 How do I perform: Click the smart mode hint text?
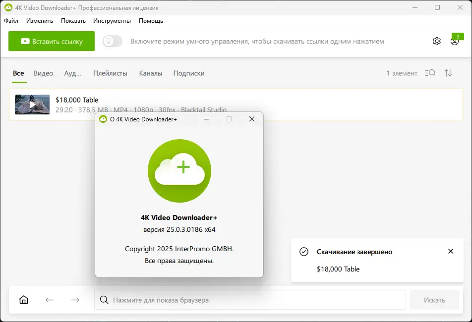[x=257, y=42]
